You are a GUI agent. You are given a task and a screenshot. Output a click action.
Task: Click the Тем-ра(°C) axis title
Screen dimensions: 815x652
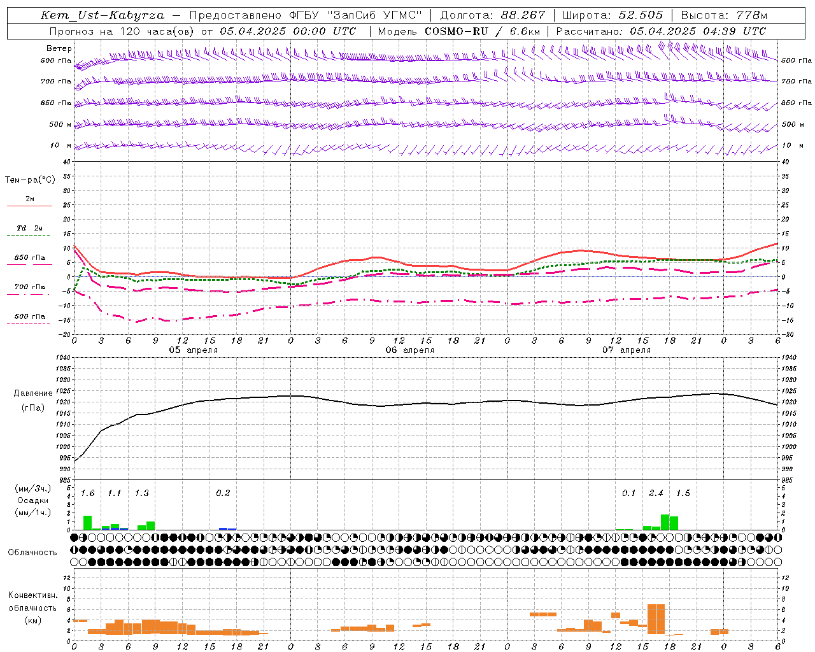[30, 180]
